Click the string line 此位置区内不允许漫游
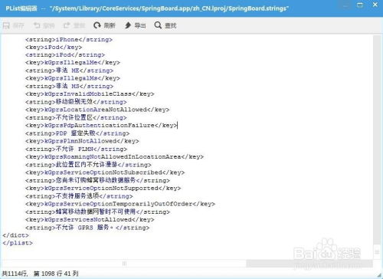 pyautogui.click(x=88, y=165)
